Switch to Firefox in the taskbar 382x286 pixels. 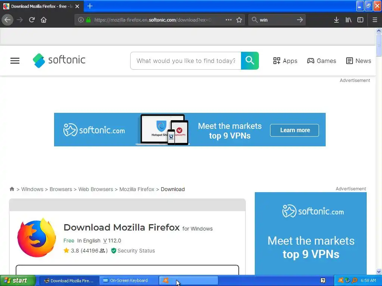69,281
